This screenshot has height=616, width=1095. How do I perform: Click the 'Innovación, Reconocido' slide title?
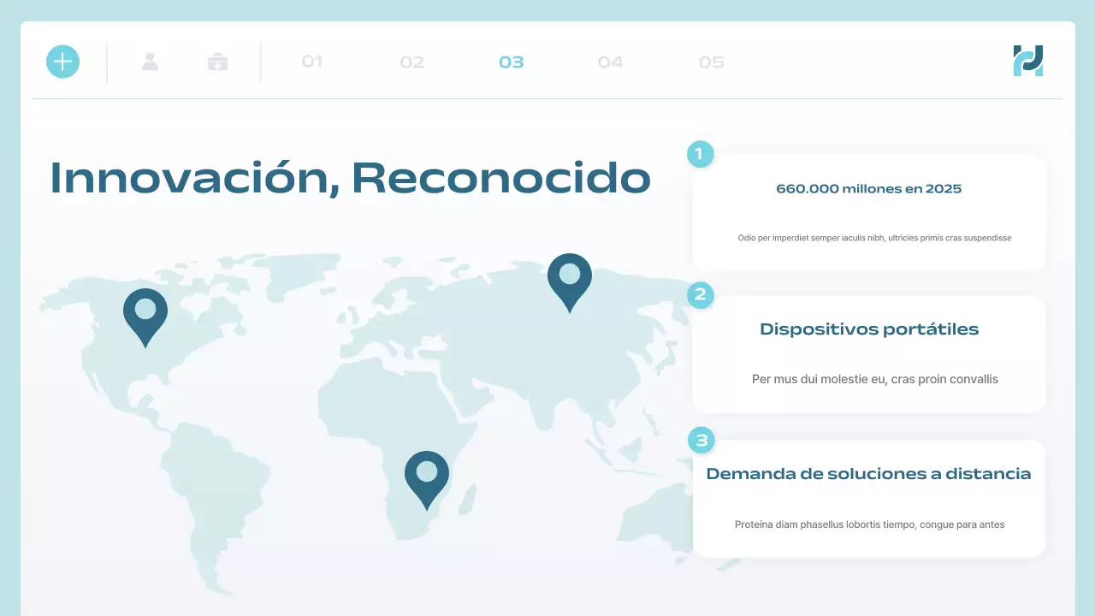coord(350,178)
